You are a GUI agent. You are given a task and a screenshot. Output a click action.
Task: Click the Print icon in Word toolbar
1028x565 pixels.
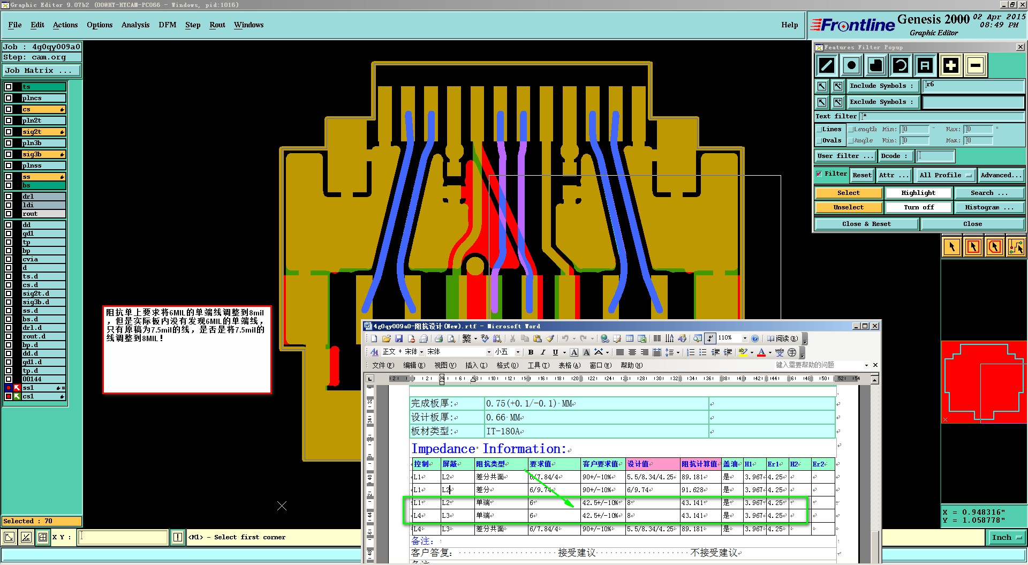pos(439,338)
